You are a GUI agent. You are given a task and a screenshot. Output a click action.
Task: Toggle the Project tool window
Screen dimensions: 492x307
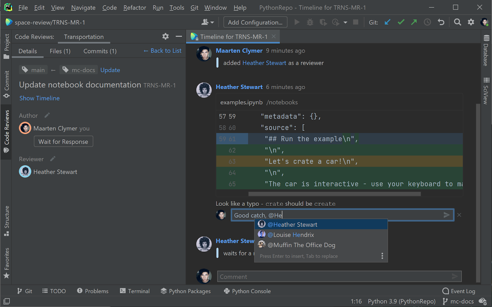[x=6, y=46]
